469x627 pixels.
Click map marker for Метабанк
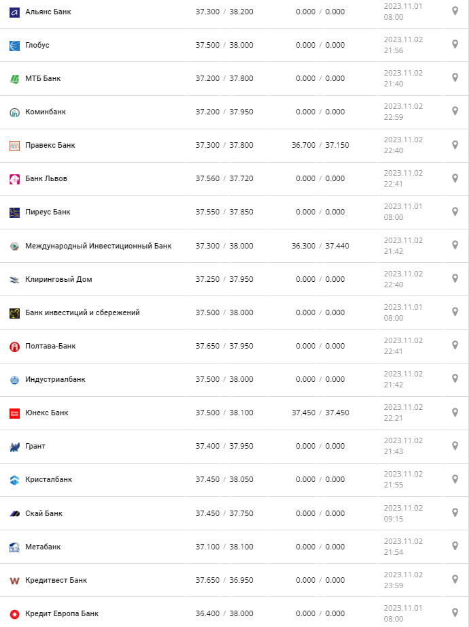[x=455, y=546]
